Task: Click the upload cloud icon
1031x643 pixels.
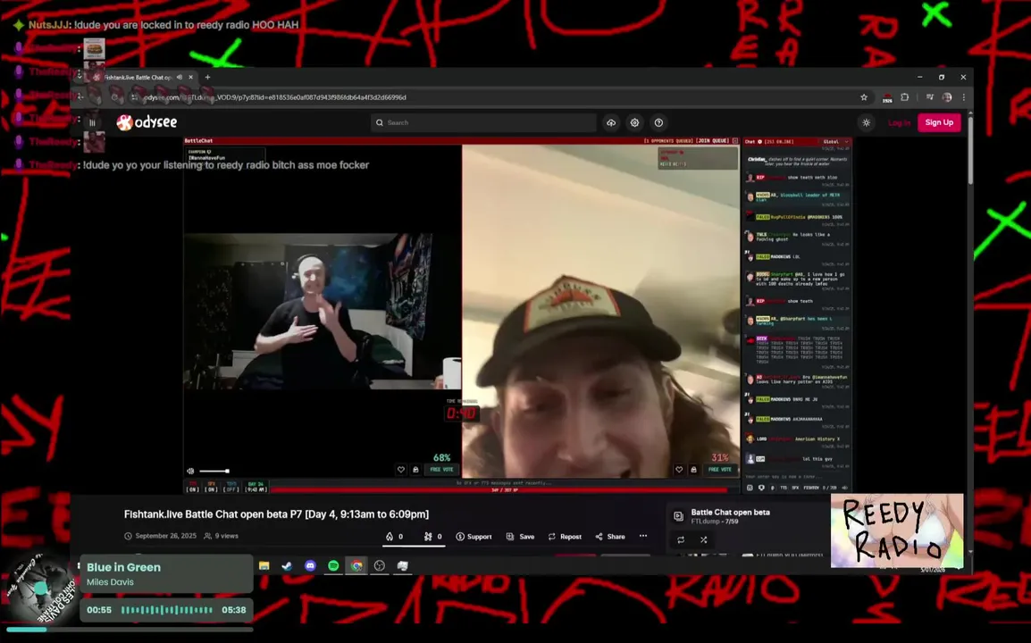Action: point(611,122)
